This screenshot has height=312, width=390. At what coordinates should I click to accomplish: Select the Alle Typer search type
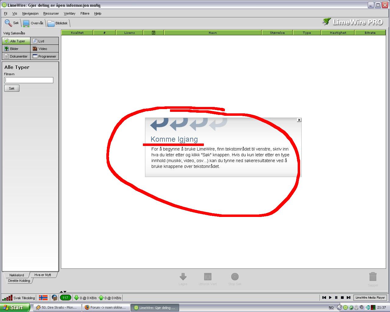pos(16,41)
